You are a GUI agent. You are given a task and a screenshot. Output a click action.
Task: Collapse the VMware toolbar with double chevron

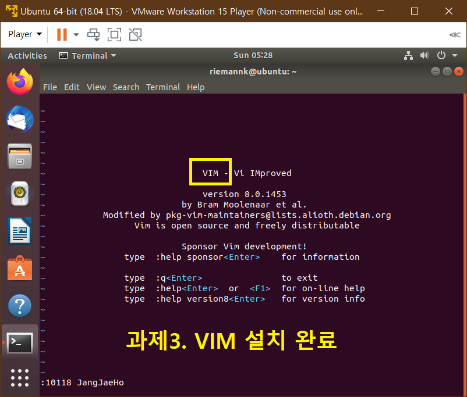click(x=455, y=35)
